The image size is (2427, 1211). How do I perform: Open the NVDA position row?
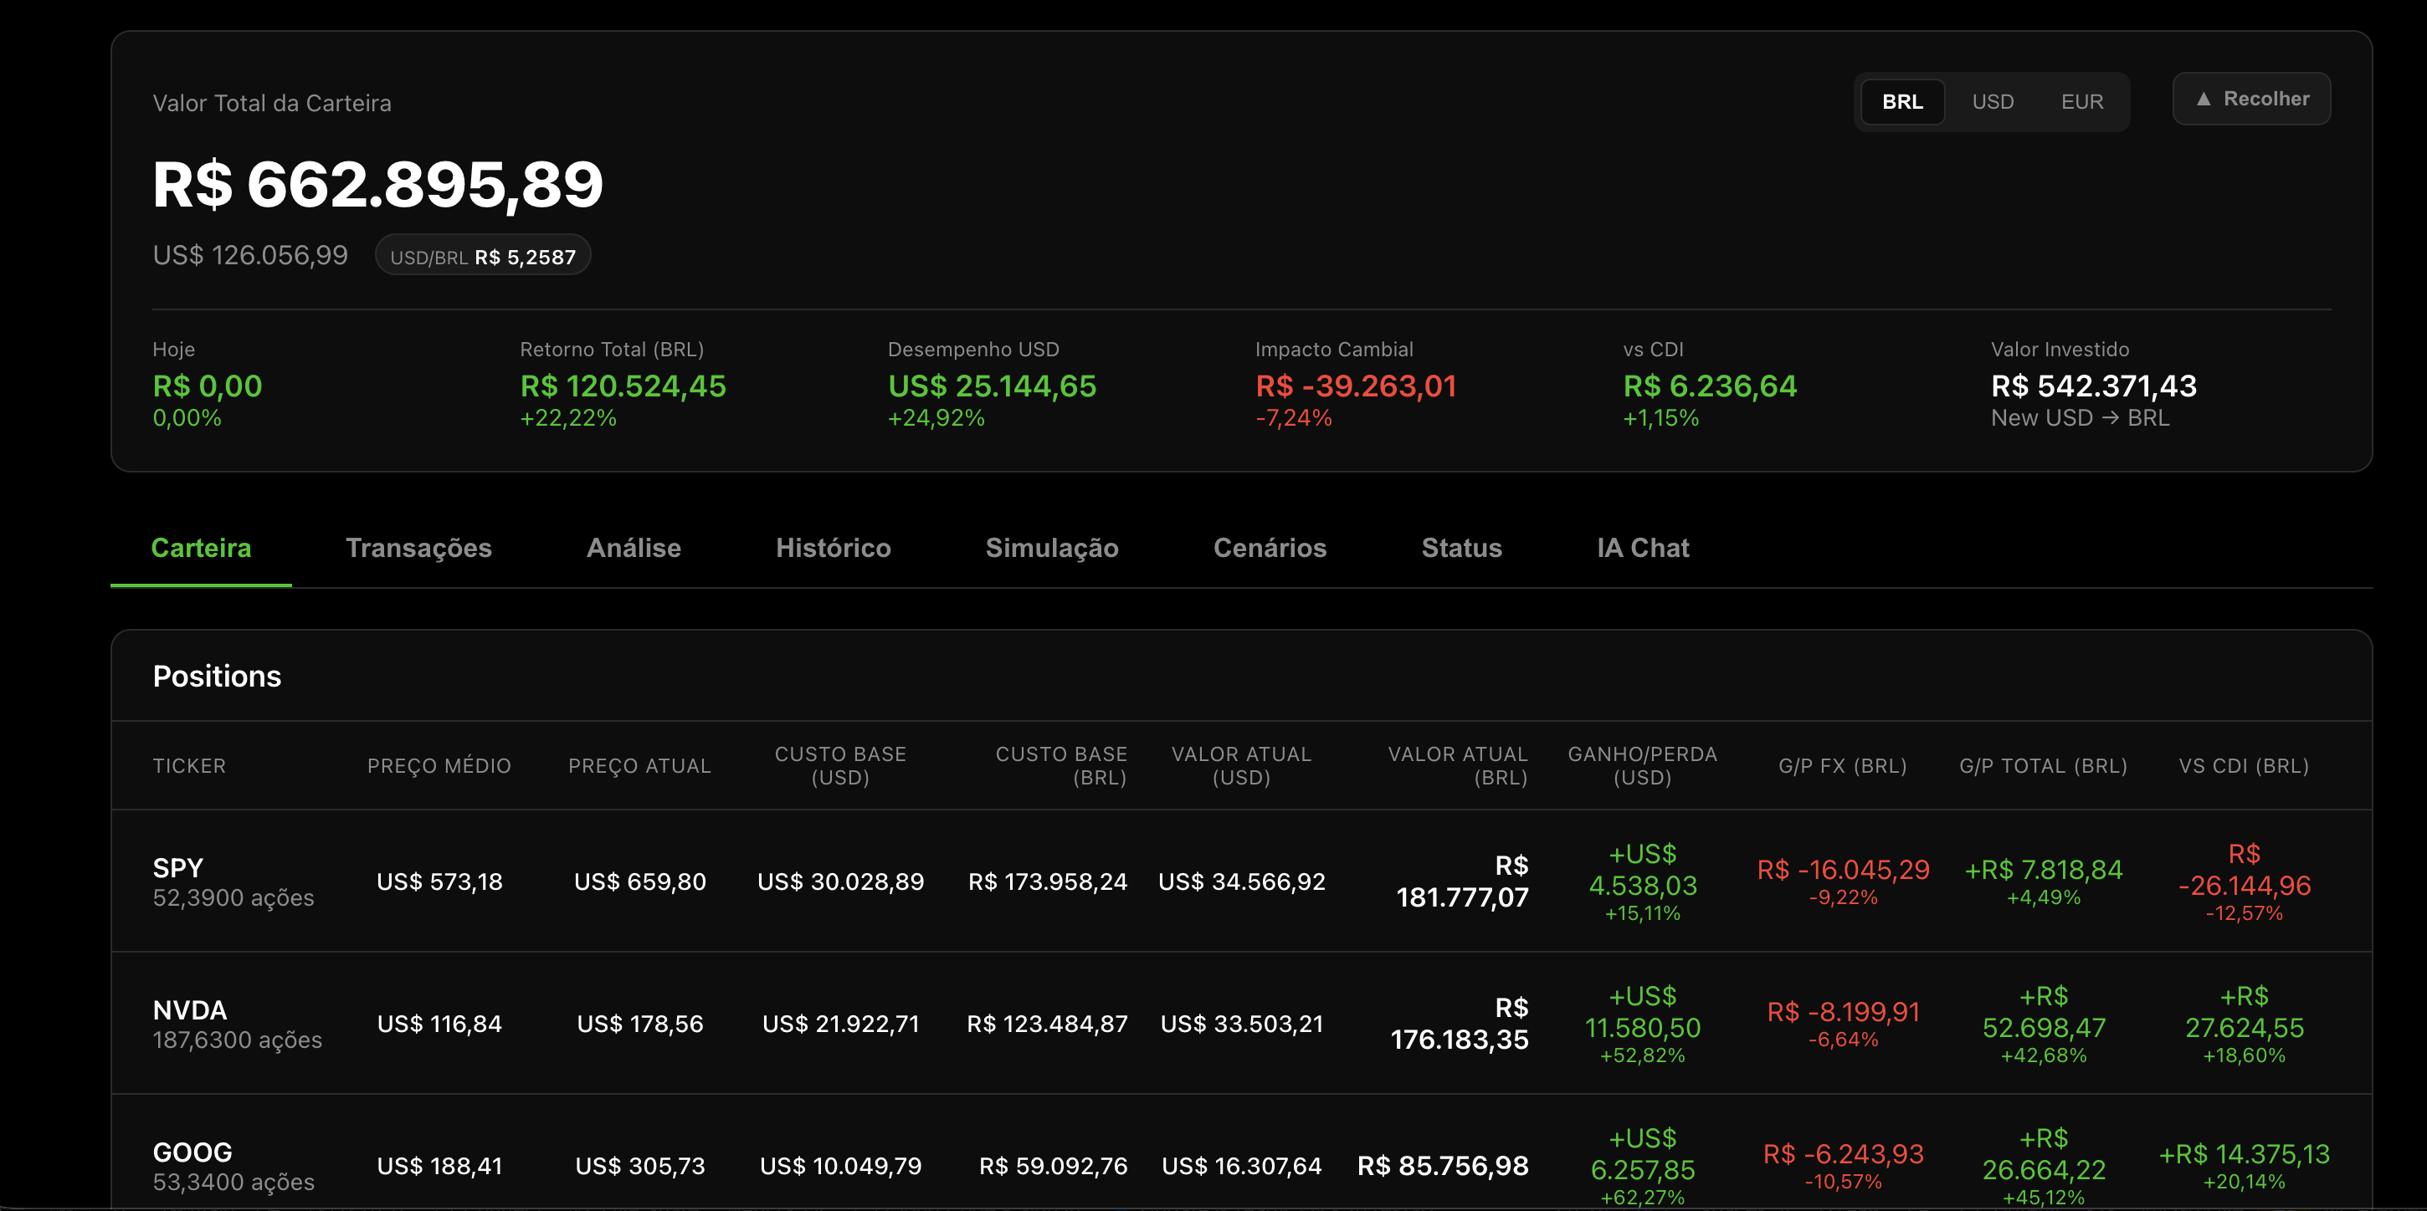(189, 1009)
